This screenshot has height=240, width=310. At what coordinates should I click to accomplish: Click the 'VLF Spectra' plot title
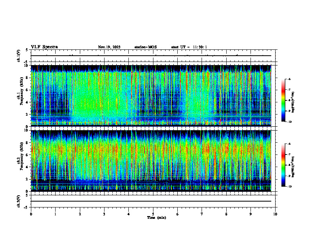point(44,47)
